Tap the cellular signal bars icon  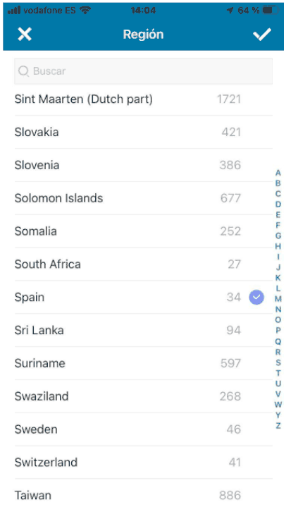coord(14,11)
